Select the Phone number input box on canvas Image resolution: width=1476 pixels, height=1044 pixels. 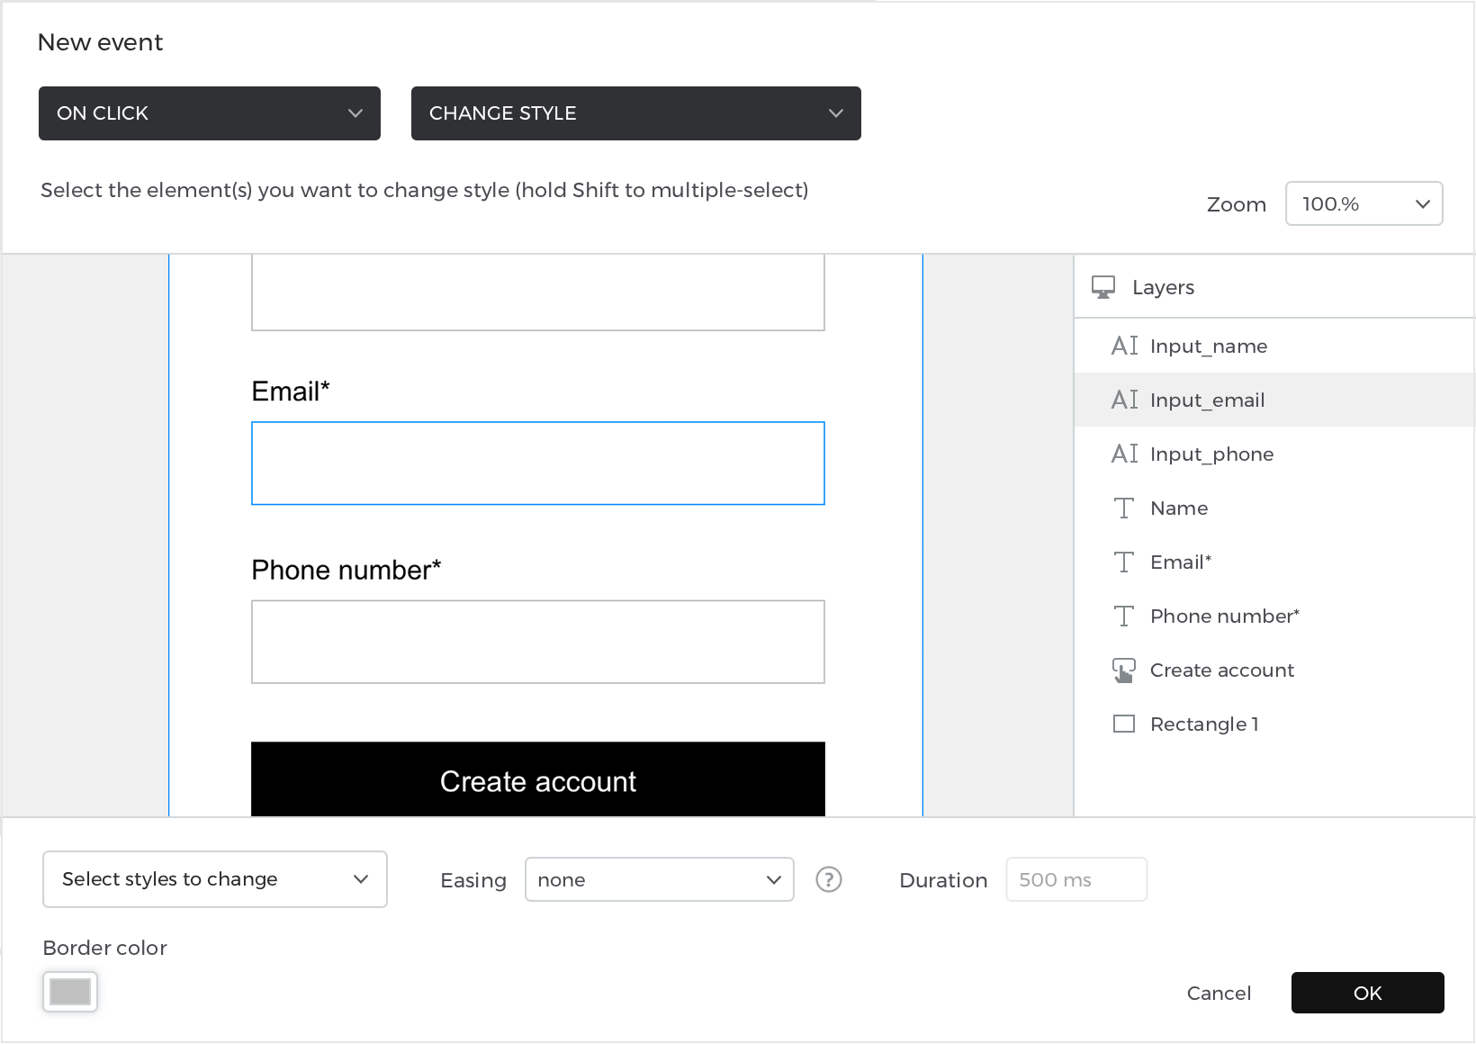tap(538, 642)
